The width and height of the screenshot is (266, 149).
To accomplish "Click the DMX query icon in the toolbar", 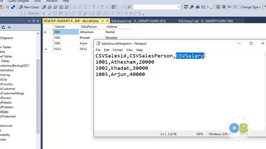I will tap(55, 7).
